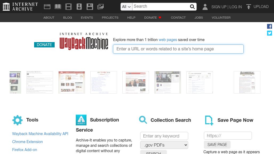Open the Firefox Add-on link
This screenshot has width=274, height=154.
pos(25,150)
